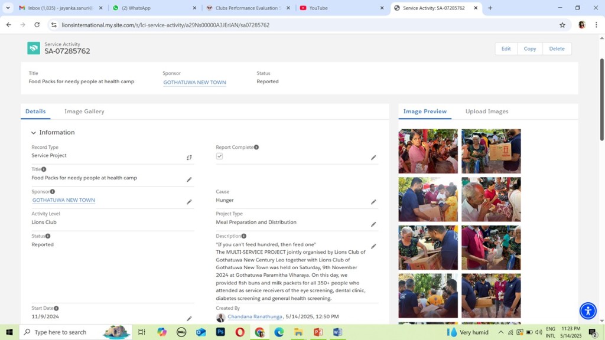Image resolution: width=605 pixels, height=340 pixels.
Task: Open Word from the taskbar
Action: pyautogui.click(x=337, y=332)
